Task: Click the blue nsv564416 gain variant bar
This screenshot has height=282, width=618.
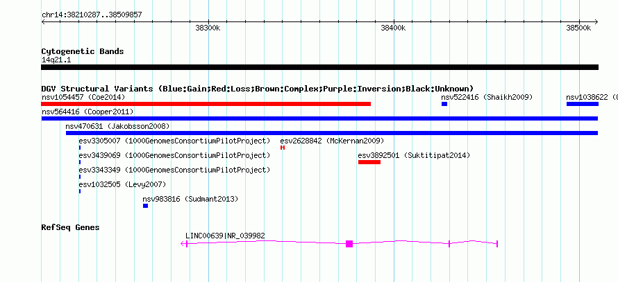Action: pyautogui.click(x=319, y=118)
